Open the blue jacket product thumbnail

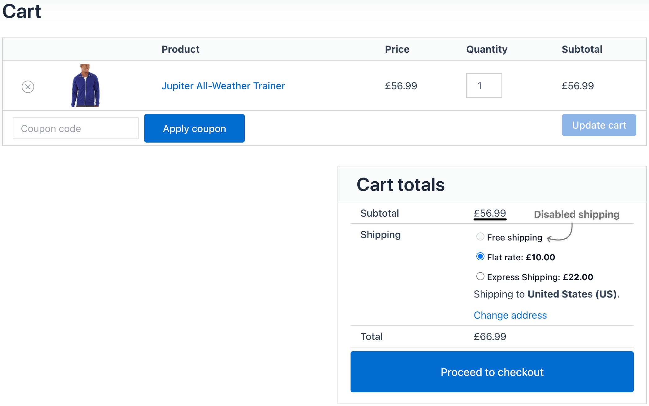point(85,86)
